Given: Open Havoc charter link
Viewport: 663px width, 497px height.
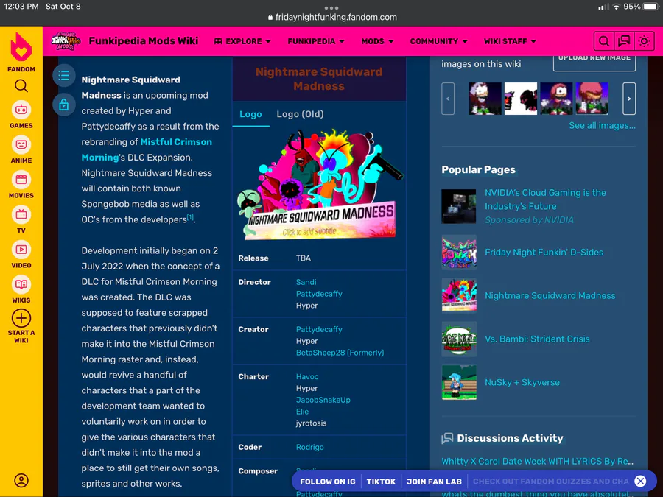Looking at the screenshot, I should point(307,376).
